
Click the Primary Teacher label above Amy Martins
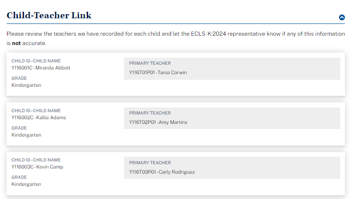tap(150, 113)
